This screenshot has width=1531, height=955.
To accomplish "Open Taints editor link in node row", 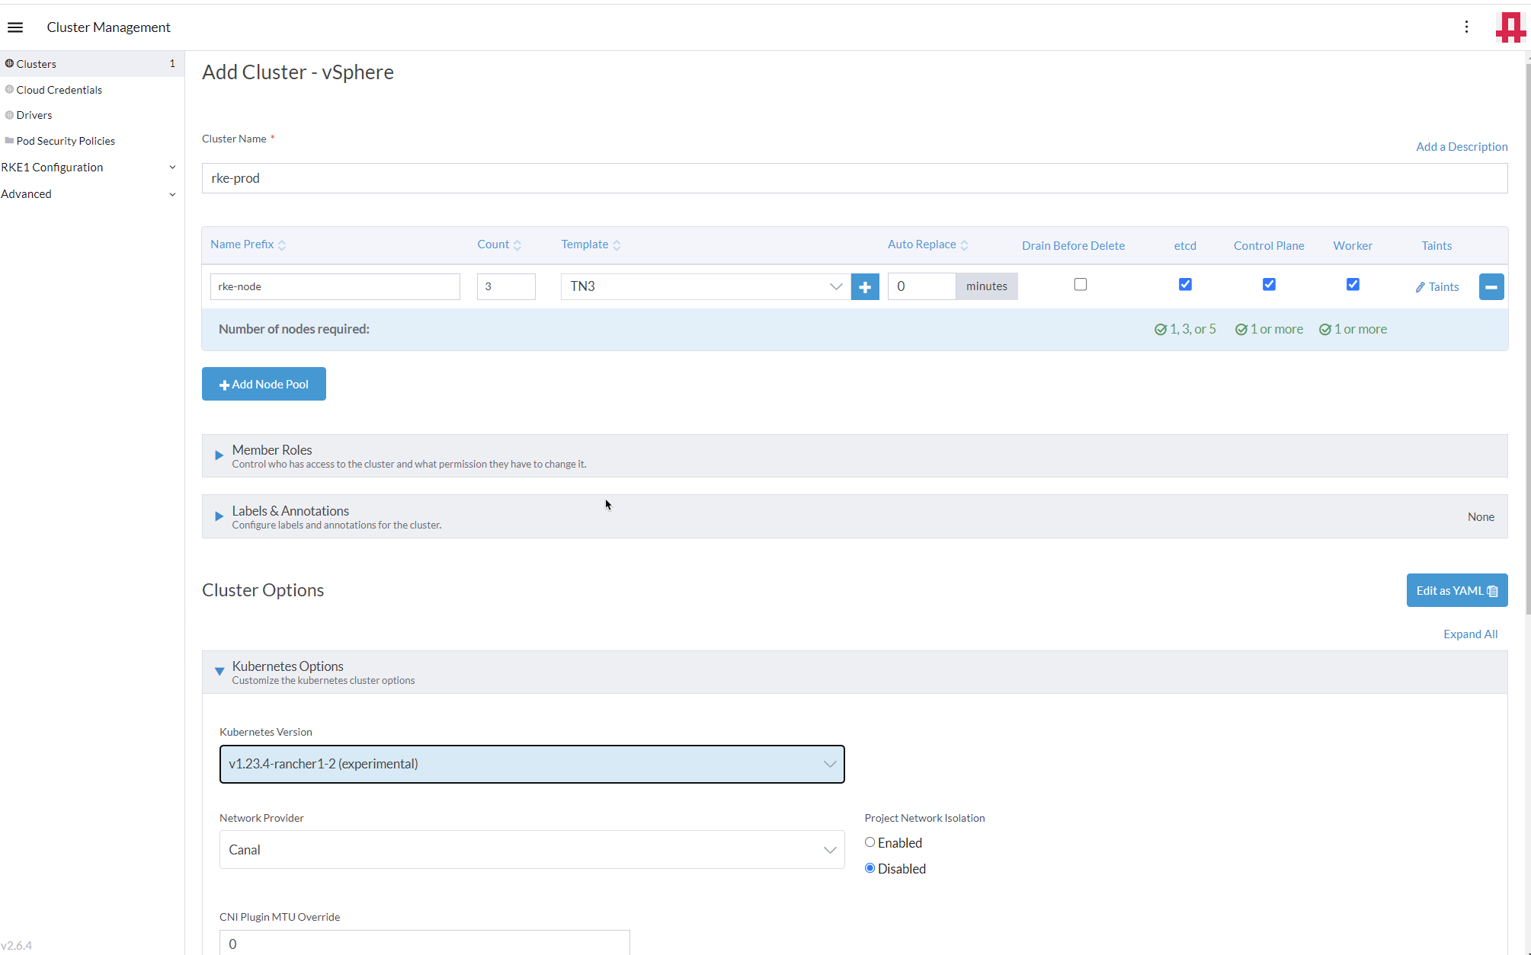I will coord(1437,287).
